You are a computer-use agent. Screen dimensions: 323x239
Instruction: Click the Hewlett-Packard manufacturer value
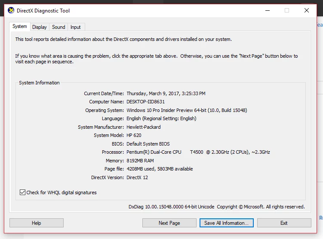click(x=144, y=127)
